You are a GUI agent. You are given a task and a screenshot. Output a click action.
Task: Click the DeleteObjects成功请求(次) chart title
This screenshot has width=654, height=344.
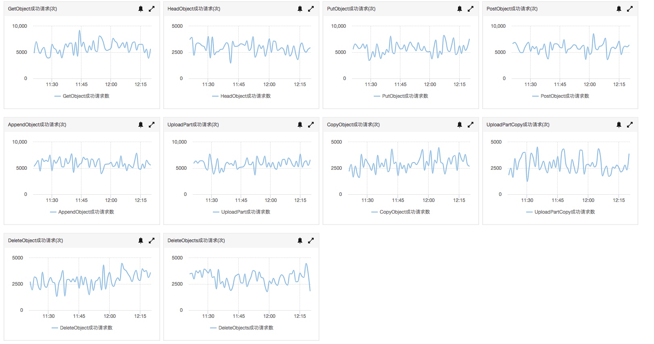[x=196, y=241]
